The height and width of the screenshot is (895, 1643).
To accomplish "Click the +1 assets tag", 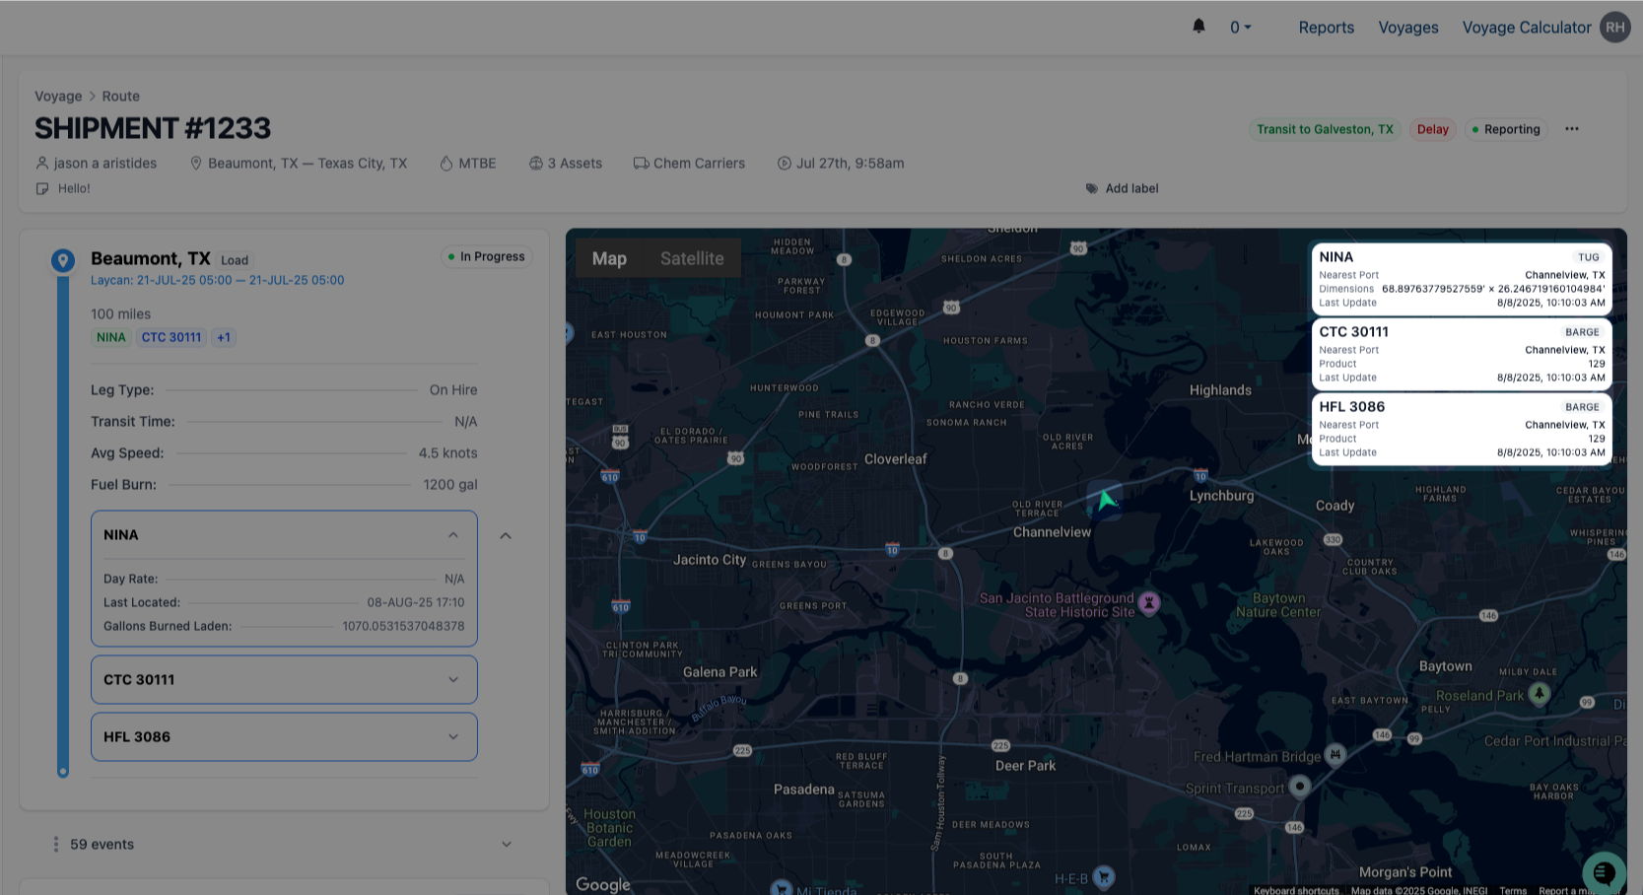I will [224, 337].
